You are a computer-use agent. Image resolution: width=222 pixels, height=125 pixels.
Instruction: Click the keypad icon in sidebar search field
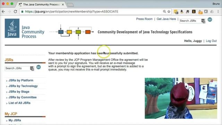[x=32, y=68]
